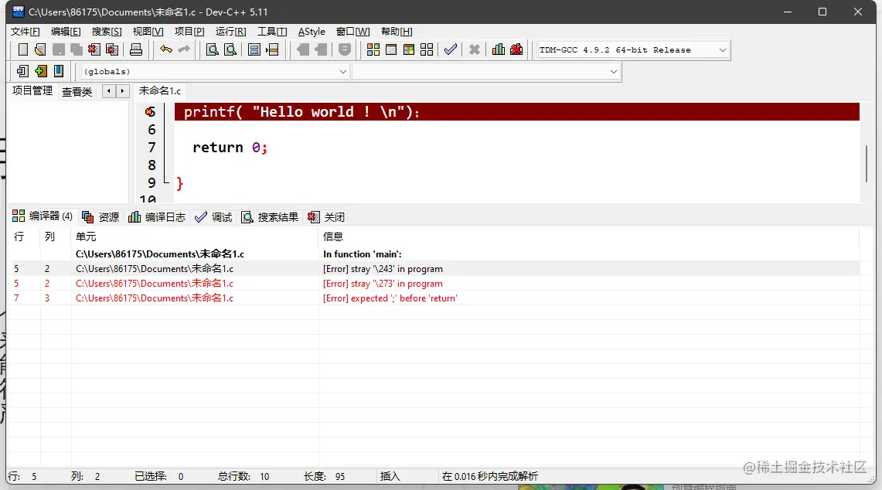
Task: Switch to the 调试 bottom tab
Action: pyautogui.click(x=213, y=217)
